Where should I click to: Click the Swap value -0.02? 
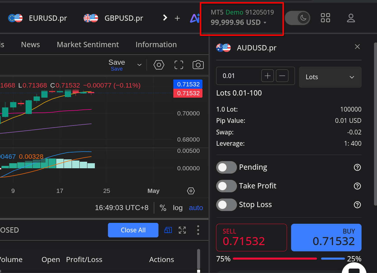point(354,132)
